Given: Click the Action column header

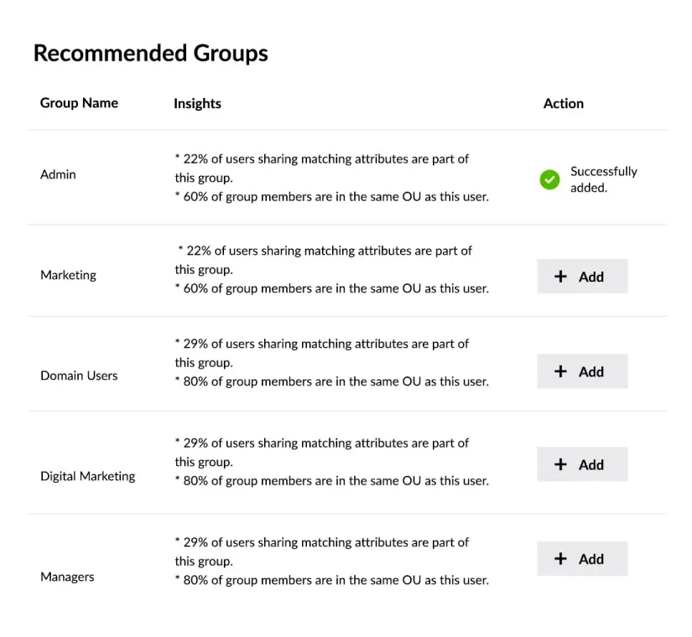Looking at the screenshot, I should click(563, 103).
